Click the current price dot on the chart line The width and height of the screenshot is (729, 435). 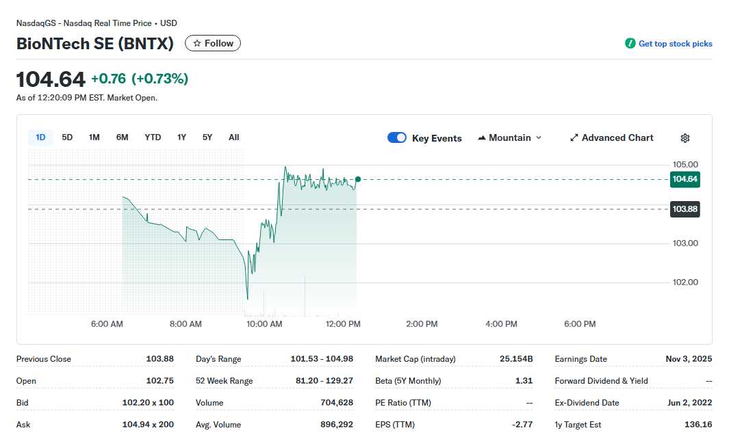pyautogui.click(x=357, y=179)
